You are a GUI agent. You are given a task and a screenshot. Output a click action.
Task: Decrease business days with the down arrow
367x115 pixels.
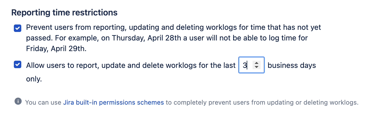click(x=256, y=67)
